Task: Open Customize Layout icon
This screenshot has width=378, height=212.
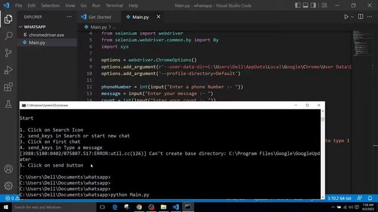Action: [x=324, y=5]
